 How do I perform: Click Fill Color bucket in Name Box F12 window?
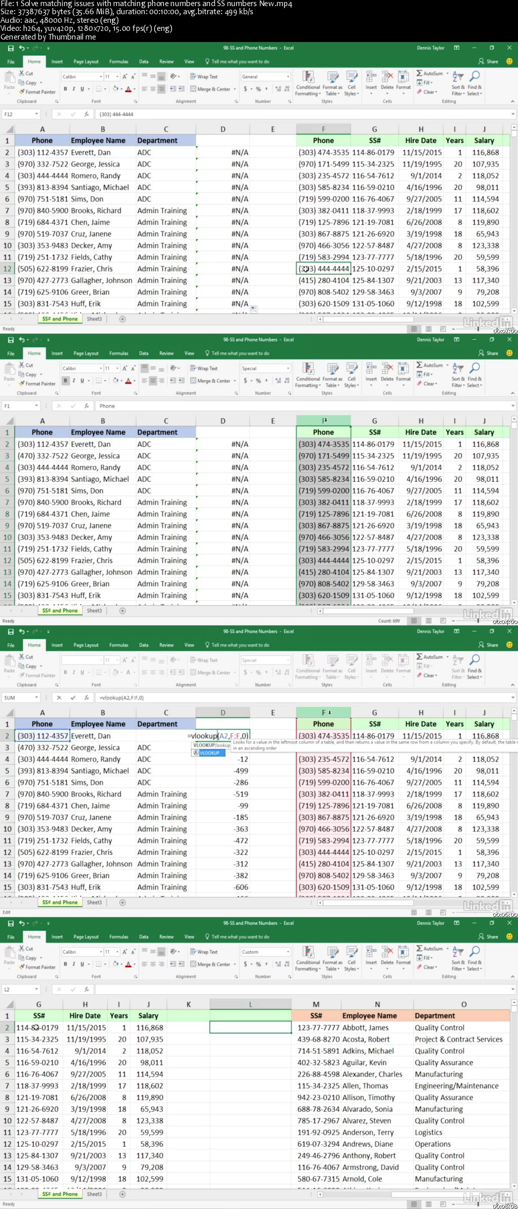click(116, 89)
